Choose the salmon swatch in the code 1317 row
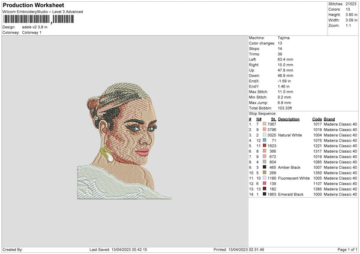Viewport: 360px width, 254px height. (x=265, y=151)
